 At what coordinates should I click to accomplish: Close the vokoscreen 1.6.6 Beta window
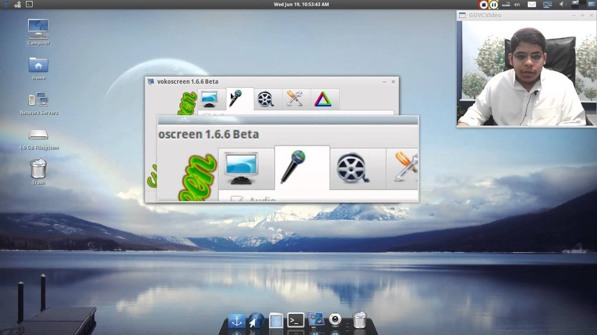pyautogui.click(x=394, y=82)
